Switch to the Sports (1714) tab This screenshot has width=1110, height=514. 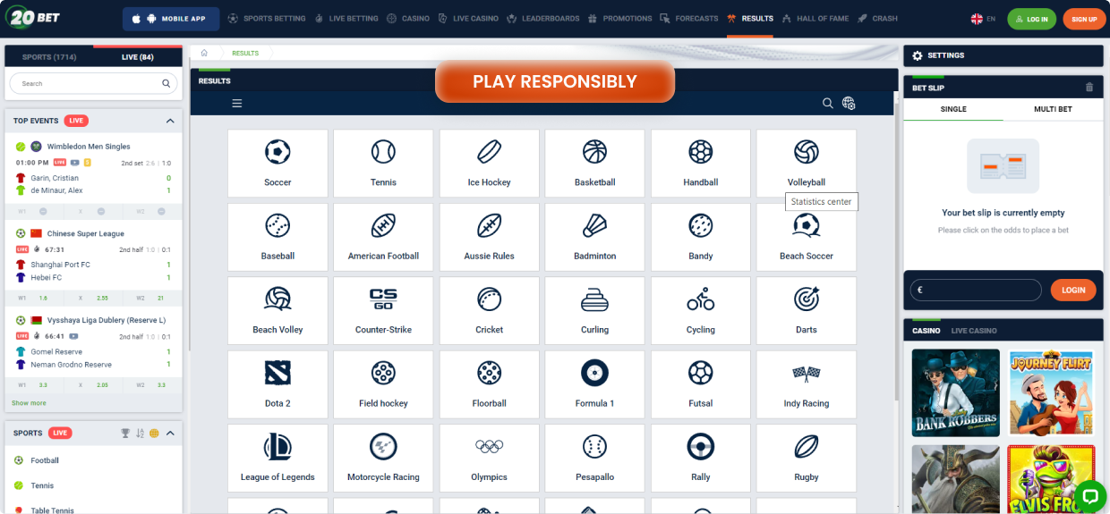tap(49, 57)
